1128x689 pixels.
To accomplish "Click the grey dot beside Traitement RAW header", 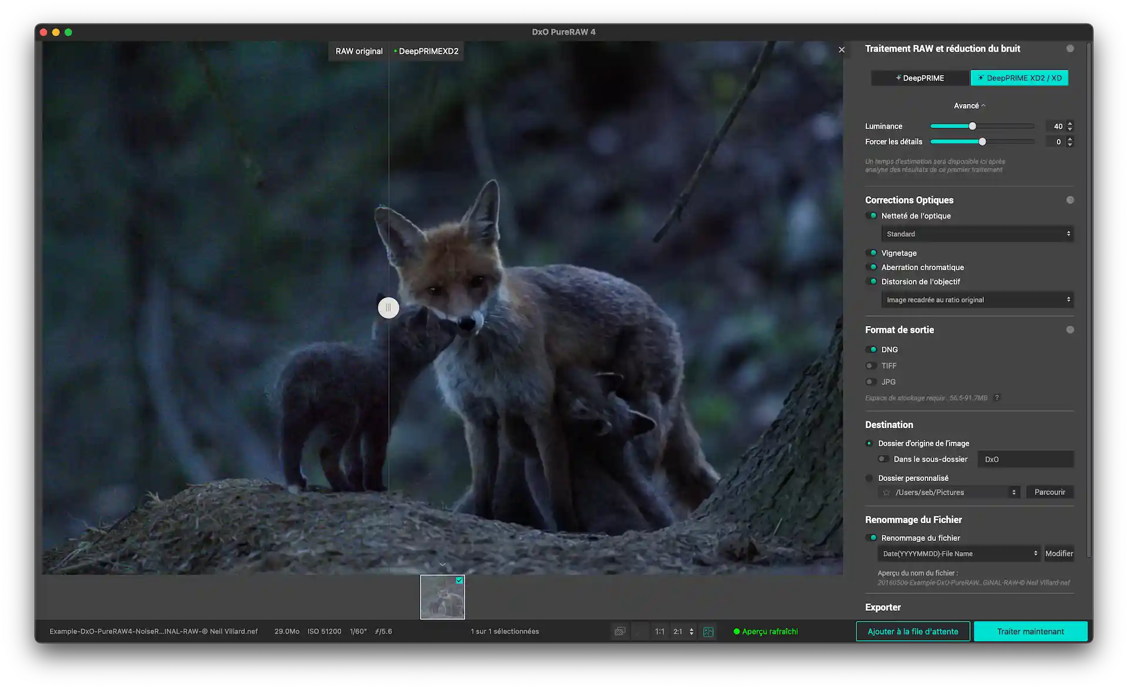I will pos(1070,49).
